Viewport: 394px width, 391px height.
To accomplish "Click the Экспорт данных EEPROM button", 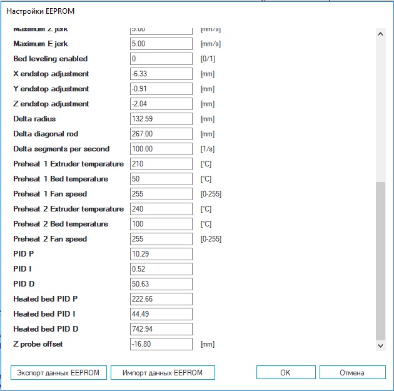I will pyautogui.click(x=59, y=372).
